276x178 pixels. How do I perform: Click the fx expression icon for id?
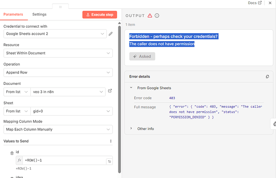pyautogui.click(x=20, y=160)
